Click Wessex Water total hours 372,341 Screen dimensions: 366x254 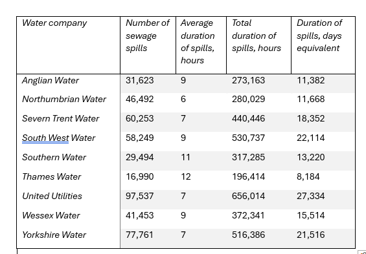coord(248,215)
